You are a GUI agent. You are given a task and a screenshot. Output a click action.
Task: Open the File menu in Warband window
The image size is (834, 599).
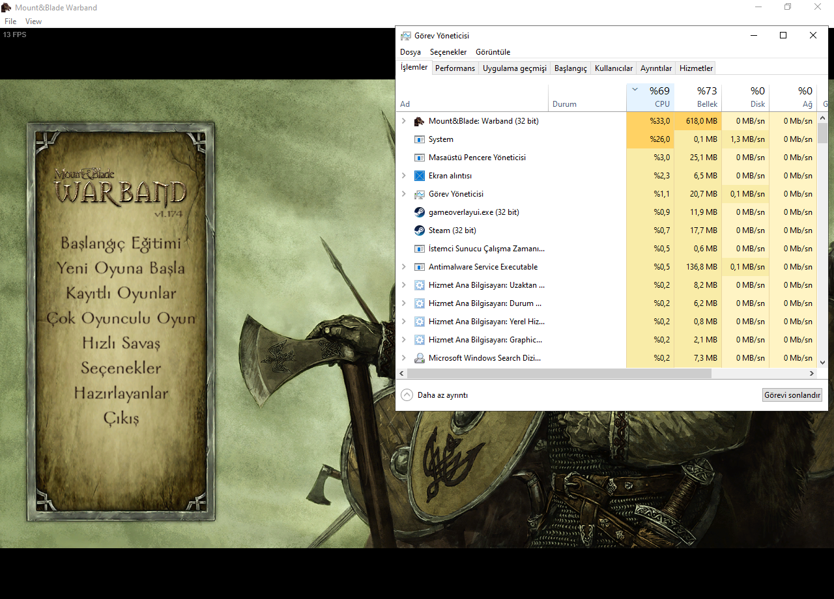(10, 21)
